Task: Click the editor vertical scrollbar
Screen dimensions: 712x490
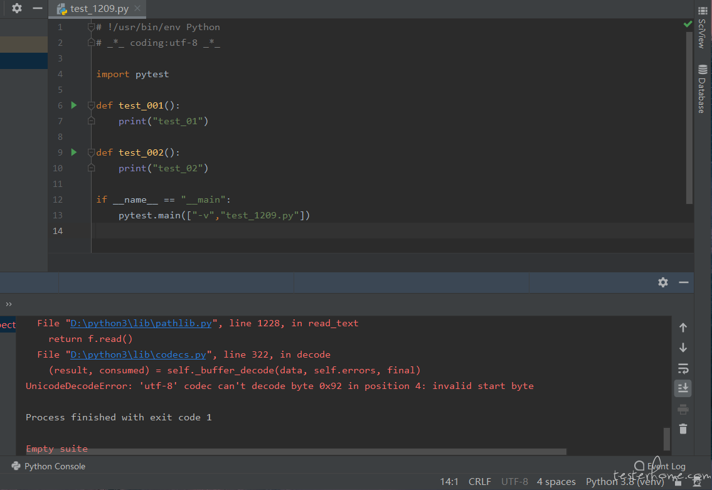Action: click(689, 118)
